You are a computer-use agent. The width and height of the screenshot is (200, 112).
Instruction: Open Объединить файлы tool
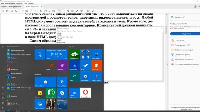(181, 55)
